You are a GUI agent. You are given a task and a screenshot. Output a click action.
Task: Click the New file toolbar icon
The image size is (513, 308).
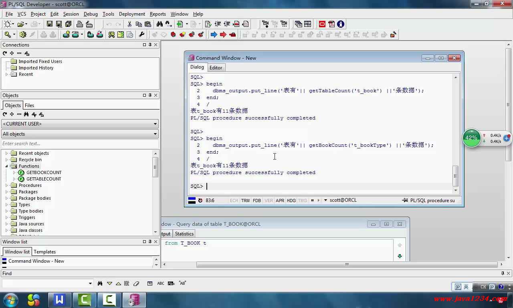click(7, 24)
